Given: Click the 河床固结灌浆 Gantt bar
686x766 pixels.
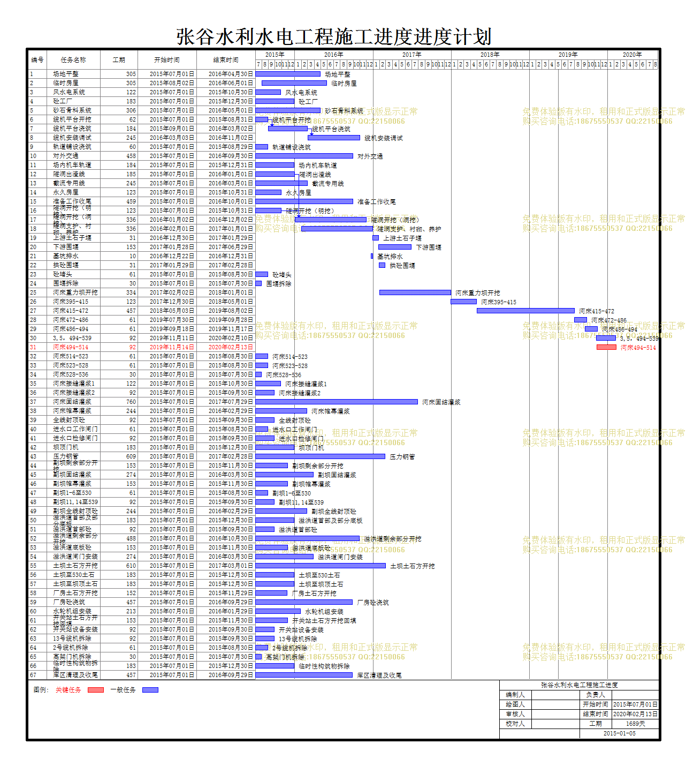Looking at the screenshot, I should coord(337,402).
